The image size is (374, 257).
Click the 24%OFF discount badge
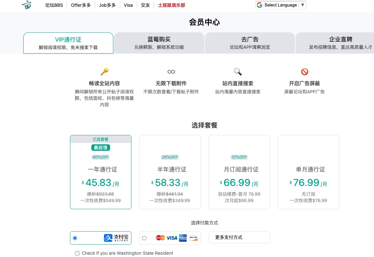(170, 157)
